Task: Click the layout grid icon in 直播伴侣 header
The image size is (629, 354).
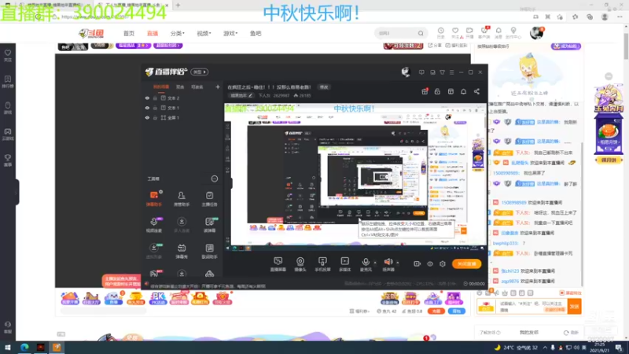Action: click(x=451, y=91)
